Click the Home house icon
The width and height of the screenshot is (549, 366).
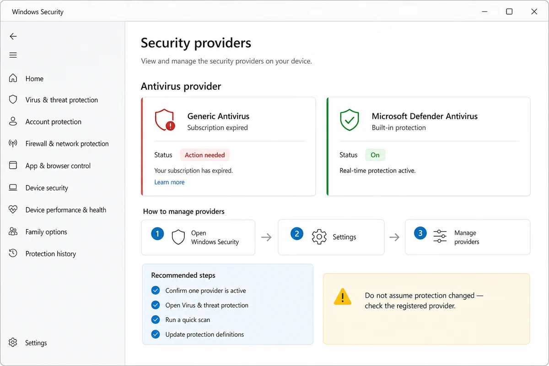[x=13, y=78]
